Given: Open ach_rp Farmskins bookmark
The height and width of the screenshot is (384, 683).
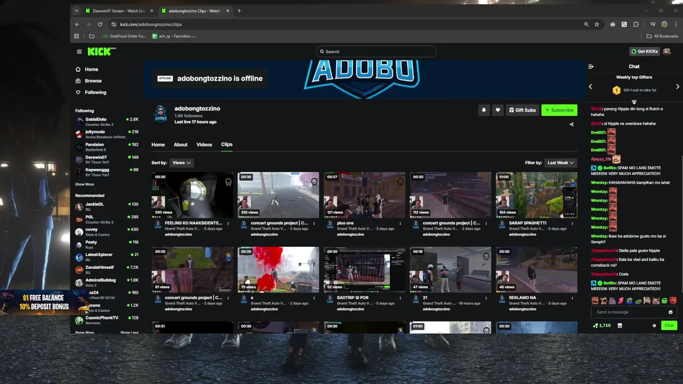Looking at the screenshot, I should tap(174, 36).
